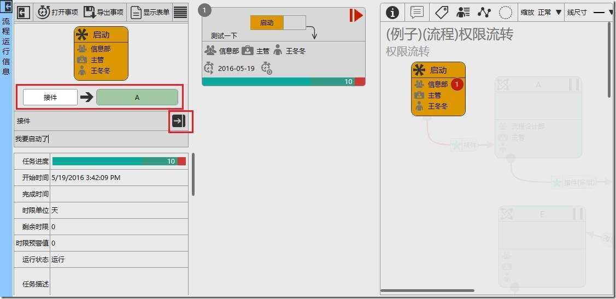Click the red 1 badge on diagram 启动 node
Screen dimensions: 616x299
tap(456, 84)
